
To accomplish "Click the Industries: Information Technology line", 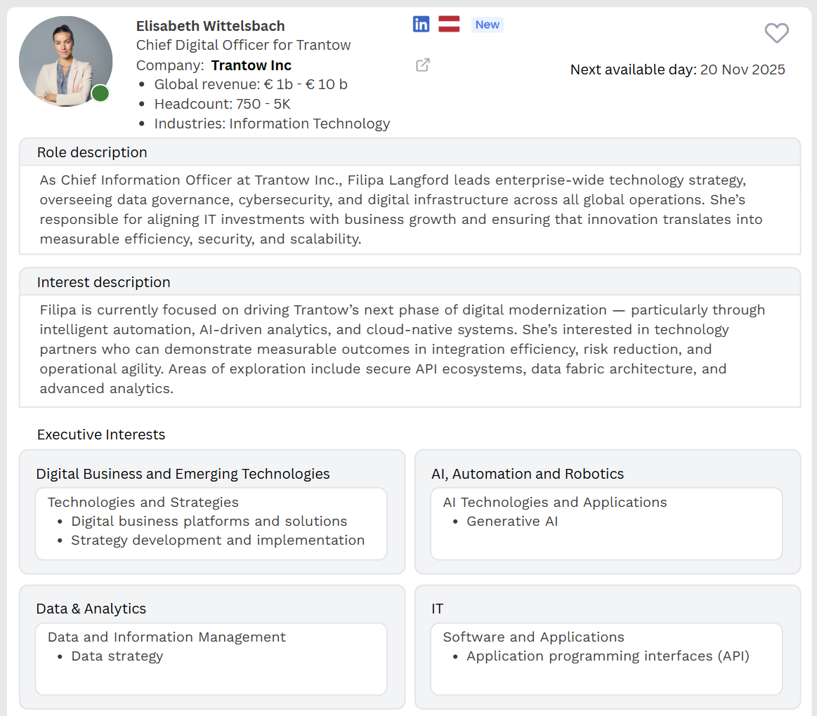I will pyautogui.click(x=272, y=124).
